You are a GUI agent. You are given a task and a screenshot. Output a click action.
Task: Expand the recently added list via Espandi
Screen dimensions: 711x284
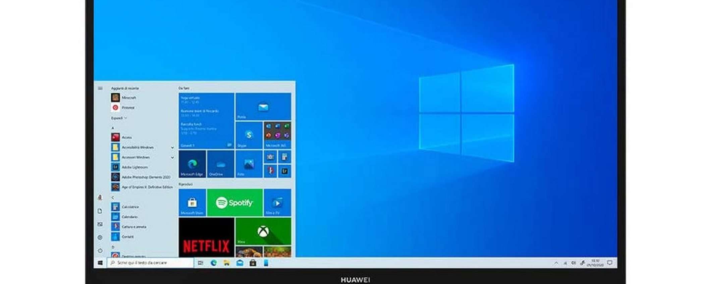119,118
